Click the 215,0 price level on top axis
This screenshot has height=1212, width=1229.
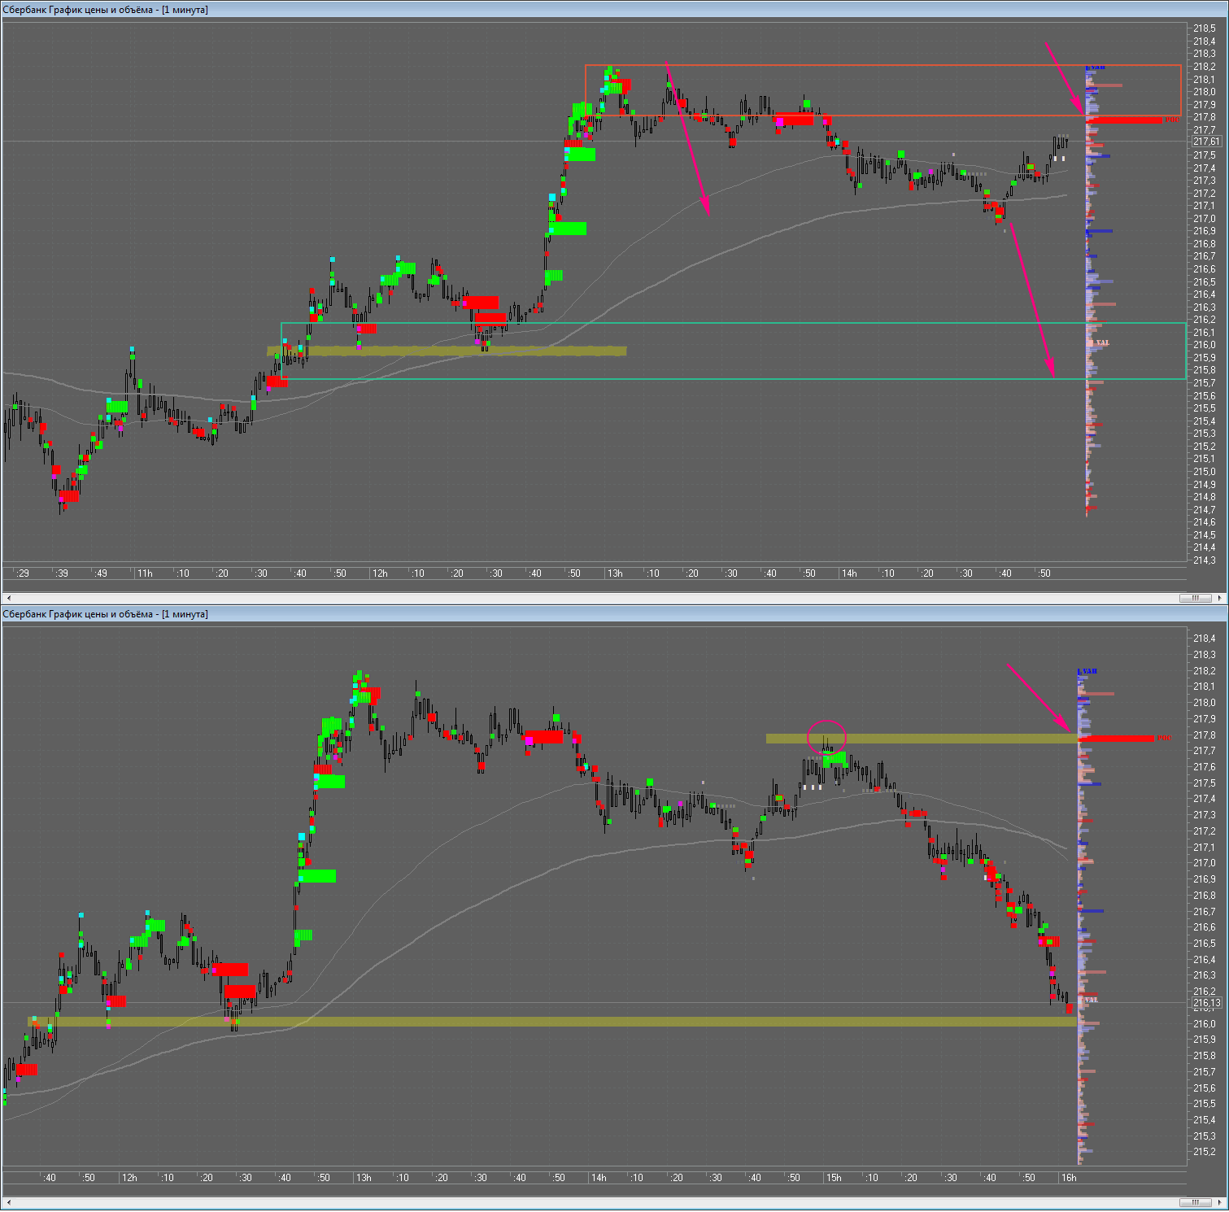[1205, 472]
